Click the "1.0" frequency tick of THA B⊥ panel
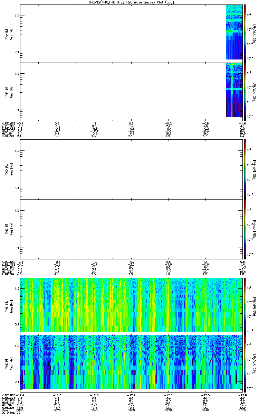The height and width of the screenshot is (415, 259). coord(16,16)
